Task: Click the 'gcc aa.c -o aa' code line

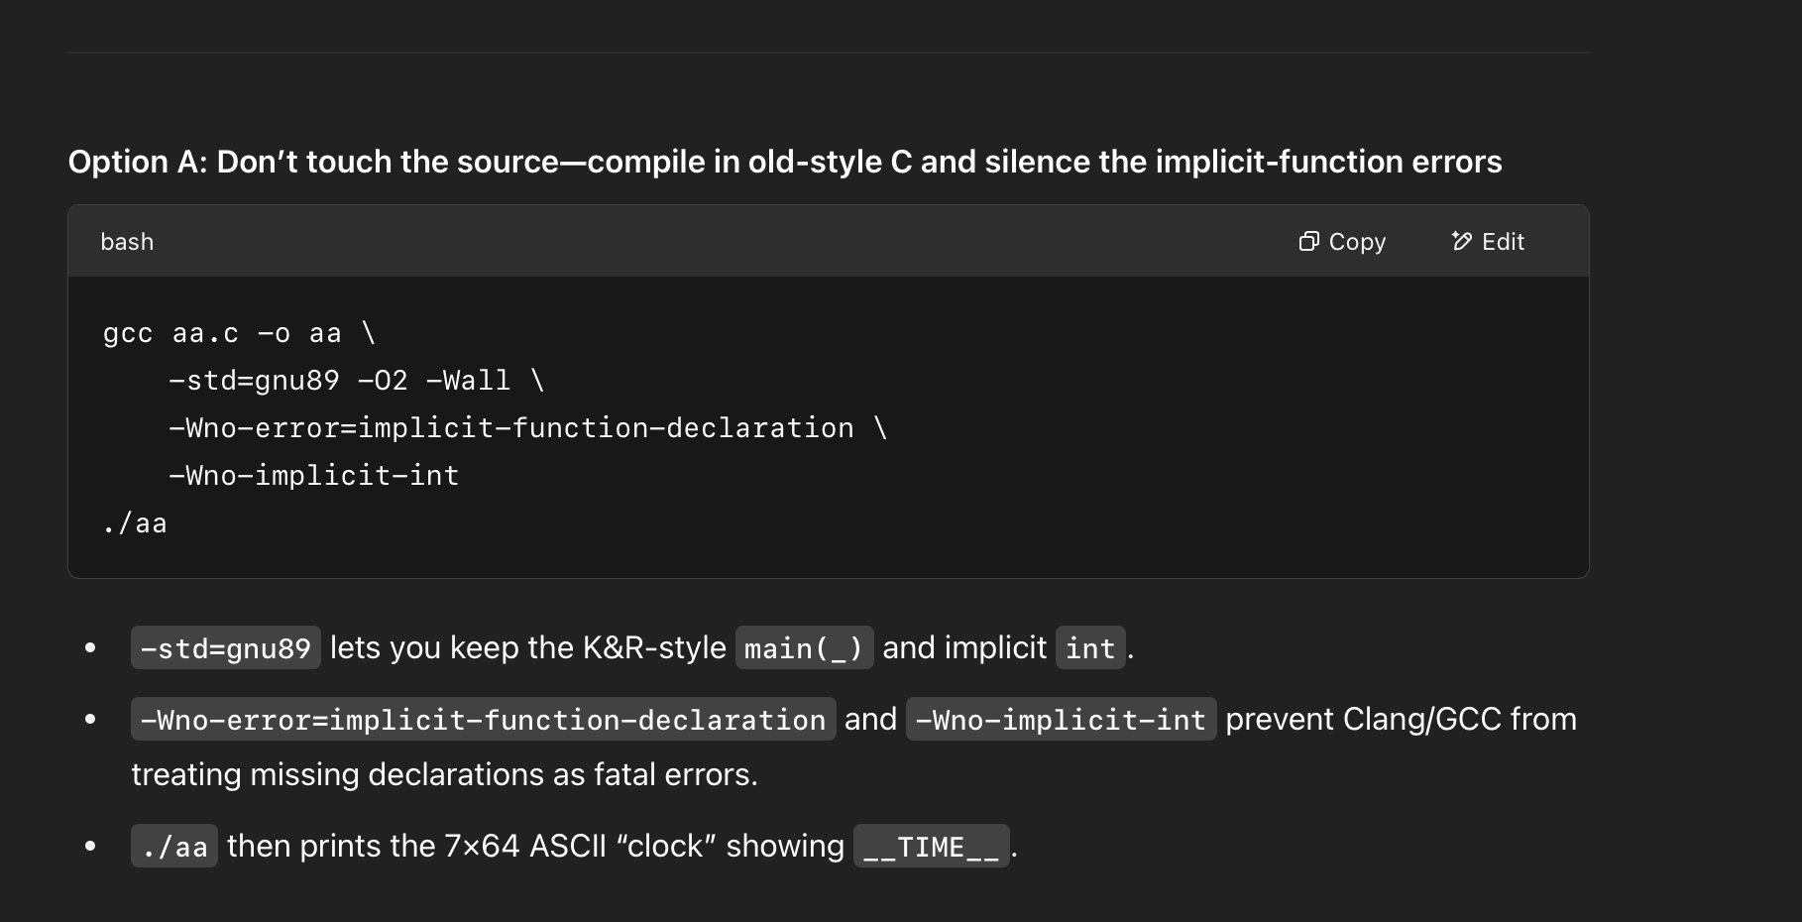Action: point(239,333)
